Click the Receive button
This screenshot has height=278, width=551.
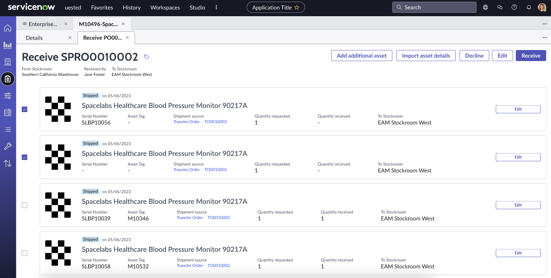coord(531,56)
